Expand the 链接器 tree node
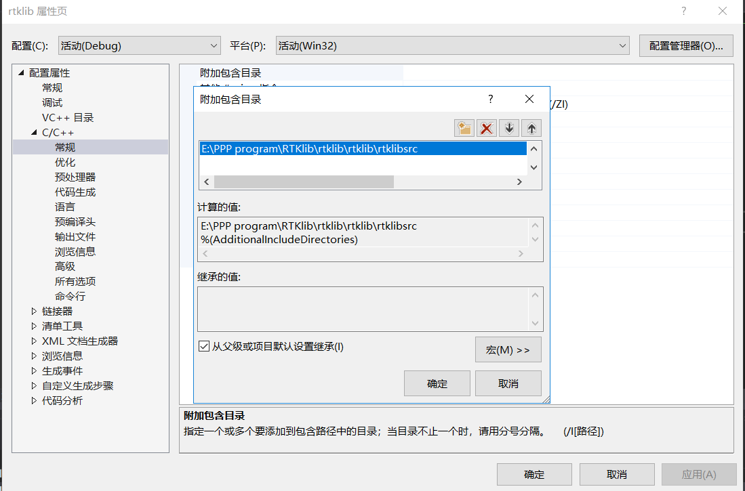This screenshot has height=491, width=745. click(34, 311)
